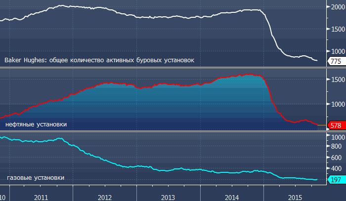
Task: Click the 2000 tick on the top y-axis
Action: 338,7
